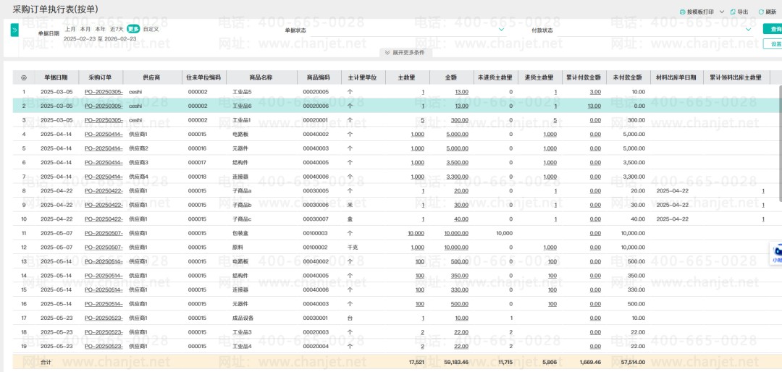Select the 本月 date range
The image size is (782, 372).
[85, 29]
